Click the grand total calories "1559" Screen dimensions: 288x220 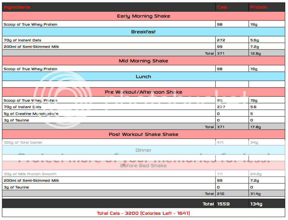223,204
